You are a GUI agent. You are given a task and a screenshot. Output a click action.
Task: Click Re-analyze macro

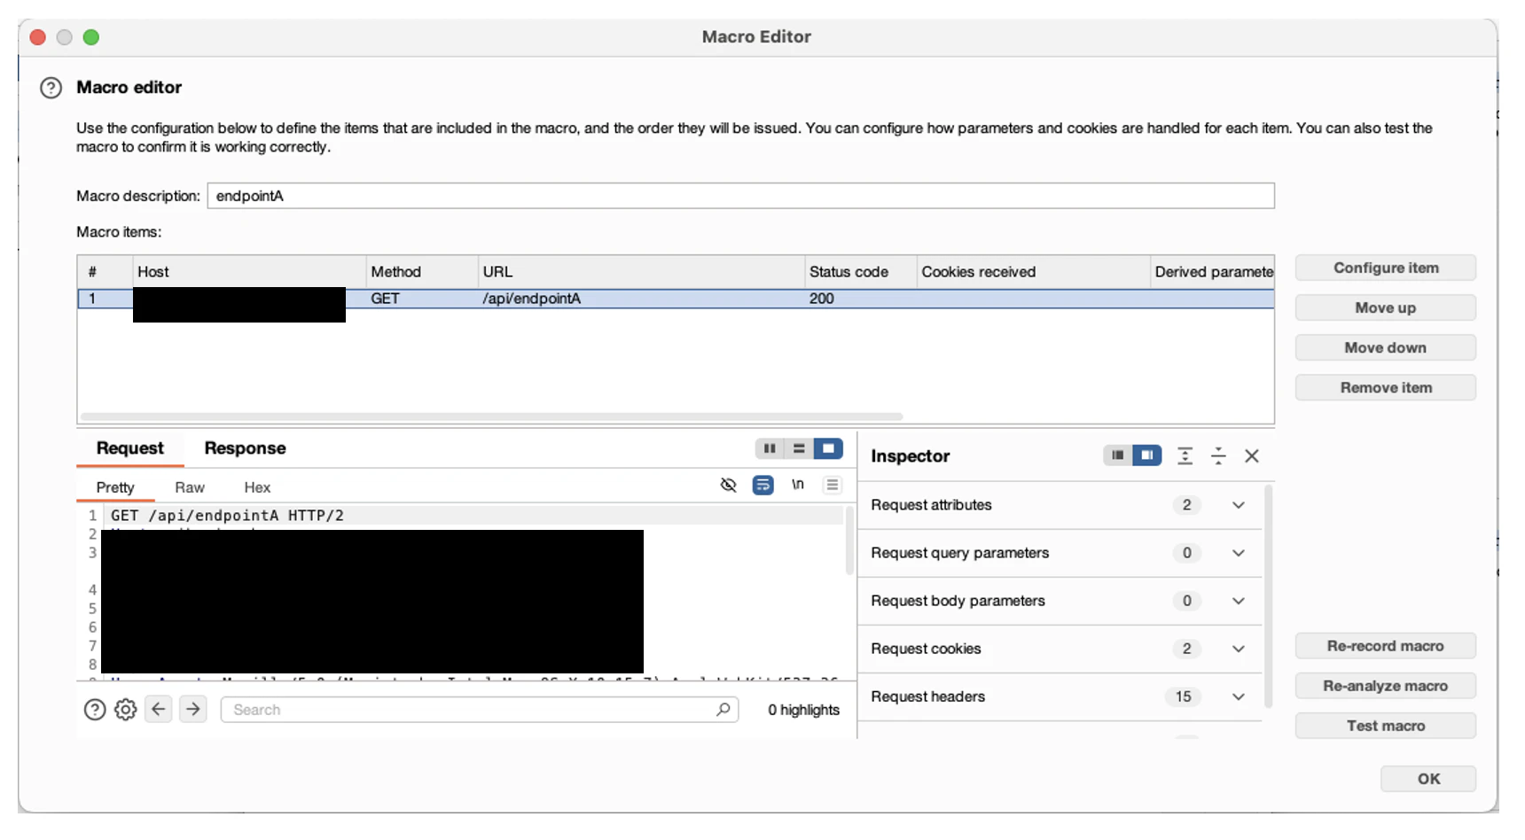tap(1386, 686)
